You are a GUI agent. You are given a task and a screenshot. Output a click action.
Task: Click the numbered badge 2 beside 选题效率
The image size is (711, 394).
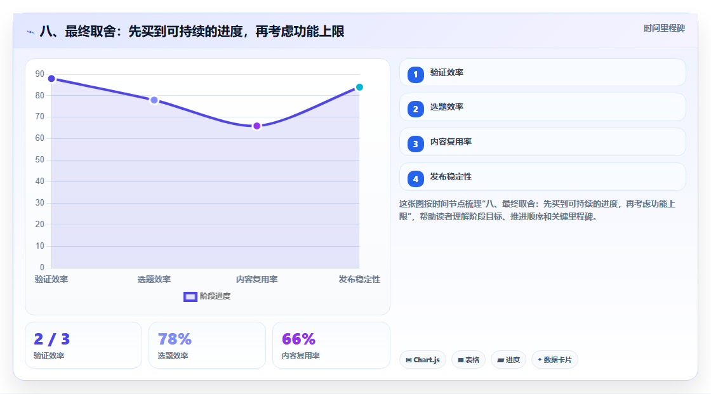click(415, 109)
